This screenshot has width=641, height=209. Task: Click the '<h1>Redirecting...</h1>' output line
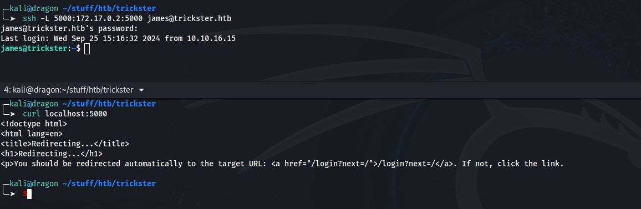[x=52, y=154]
